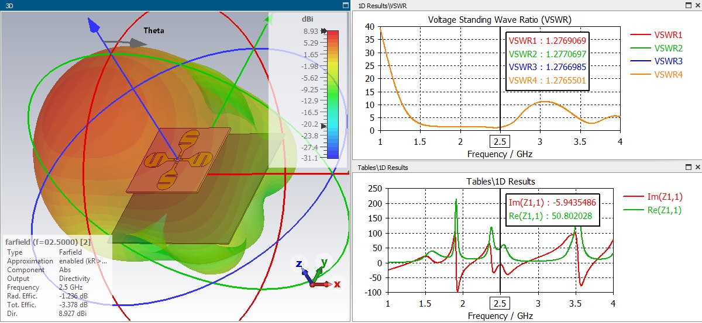Viewport: 702px width, 323px height.
Task: Click the Frequency / GHz label under impedance plot
Action: pos(499,315)
